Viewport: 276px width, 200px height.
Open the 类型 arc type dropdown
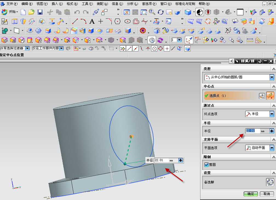click(x=272, y=77)
